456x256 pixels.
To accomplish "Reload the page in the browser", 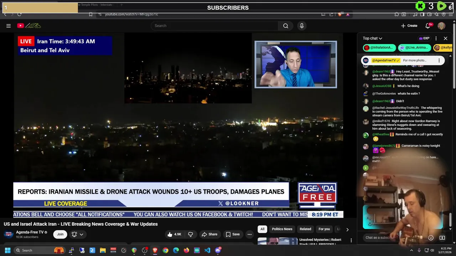I will point(19,14).
